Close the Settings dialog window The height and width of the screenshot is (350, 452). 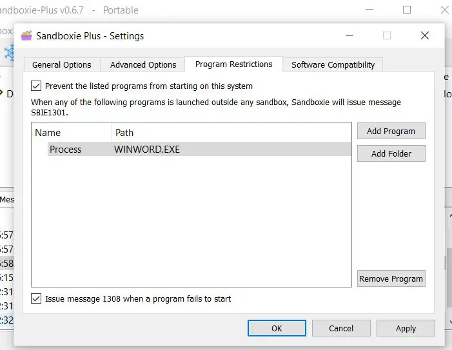(x=425, y=35)
